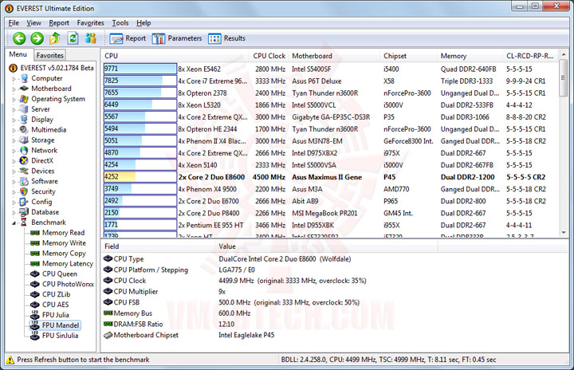The width and height of the screenshot is (574, 370).
Task: Select the Display tree icon
Action: pos(24,120)
